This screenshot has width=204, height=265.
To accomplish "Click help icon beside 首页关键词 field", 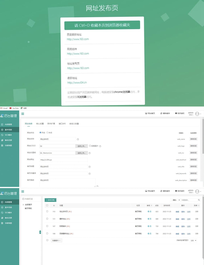I will 89,174.
